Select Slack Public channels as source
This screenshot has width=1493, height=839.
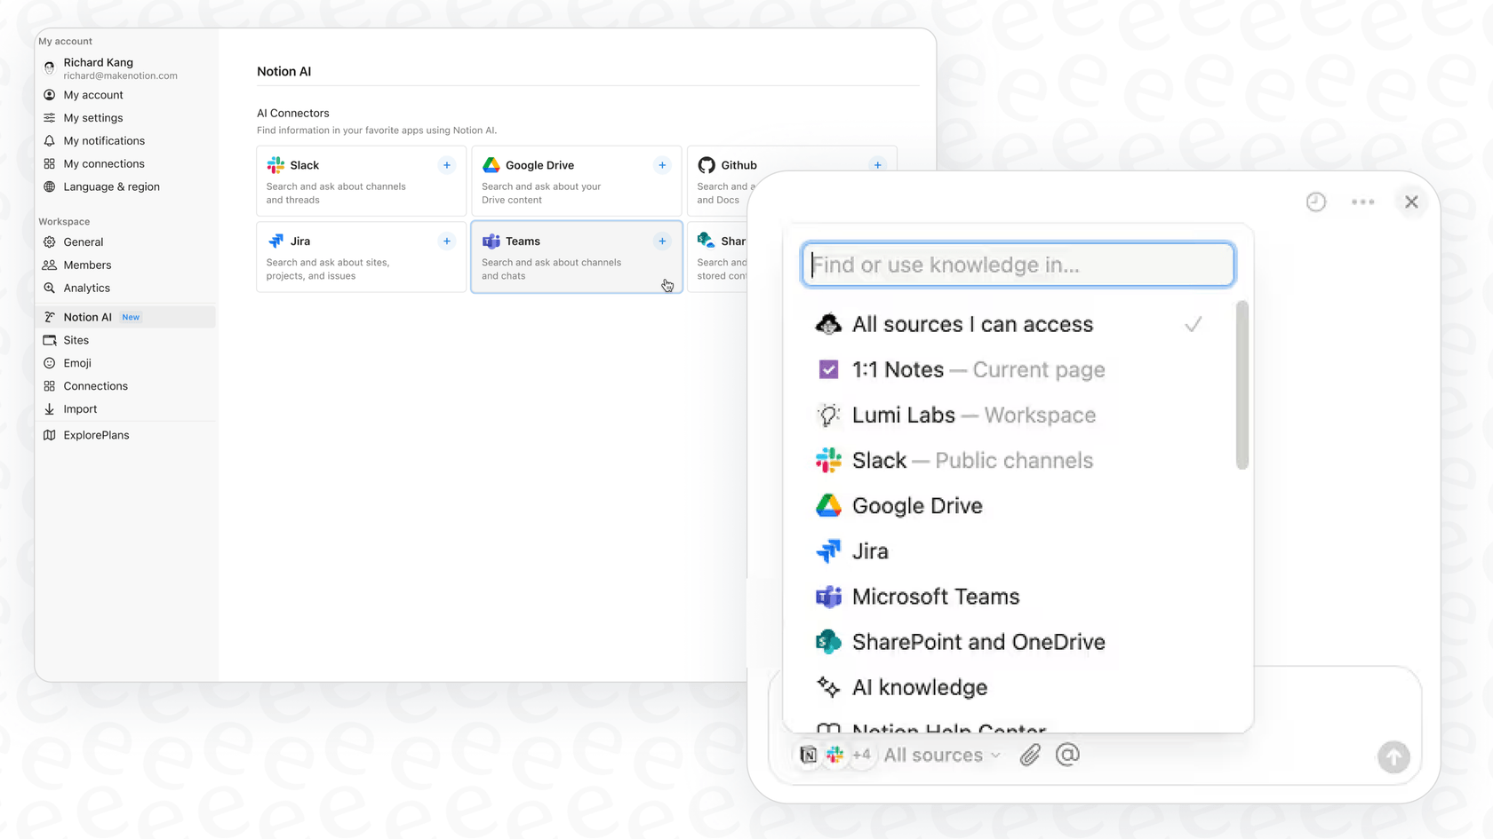(971, 460)
